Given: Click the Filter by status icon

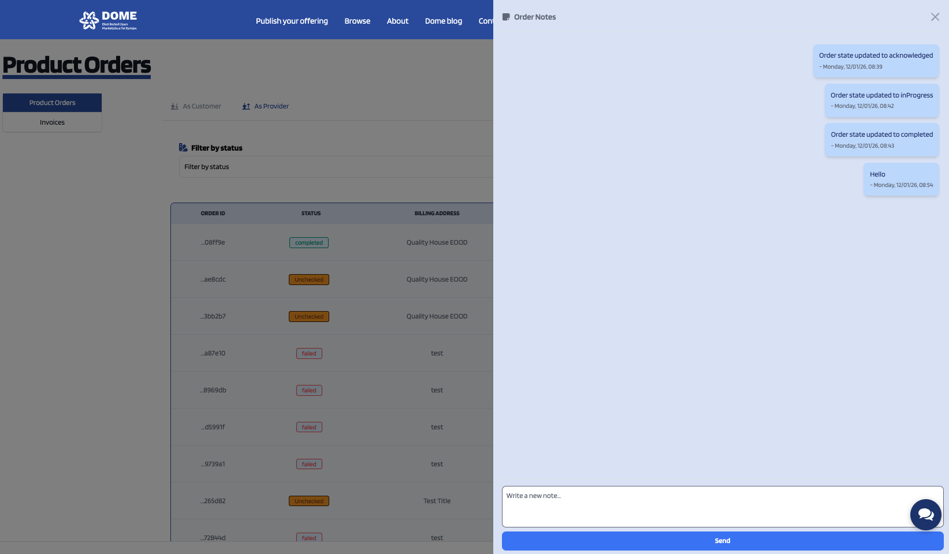Looking at the screenshot, I should click(x=183, y=148).
